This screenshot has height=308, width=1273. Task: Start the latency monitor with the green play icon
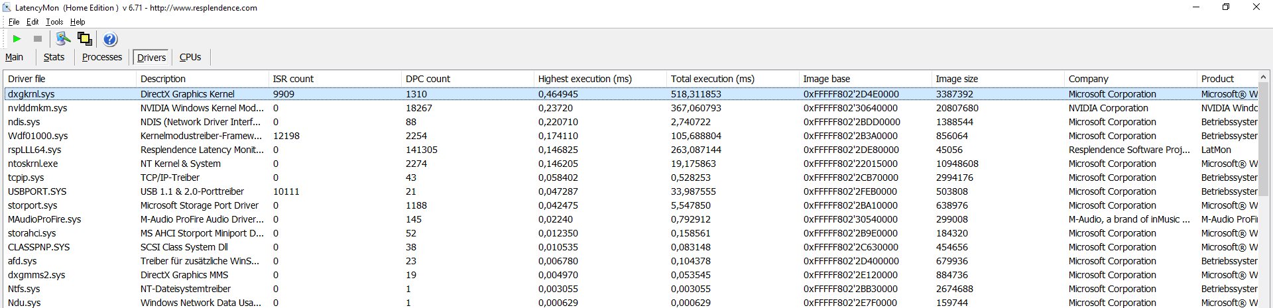17,39
